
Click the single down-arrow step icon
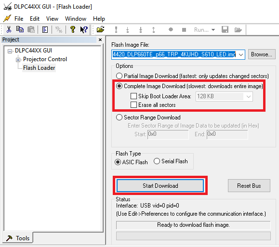127,30
